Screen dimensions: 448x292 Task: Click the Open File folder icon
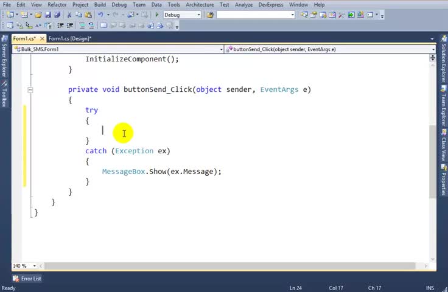click(x=38, y=15)
